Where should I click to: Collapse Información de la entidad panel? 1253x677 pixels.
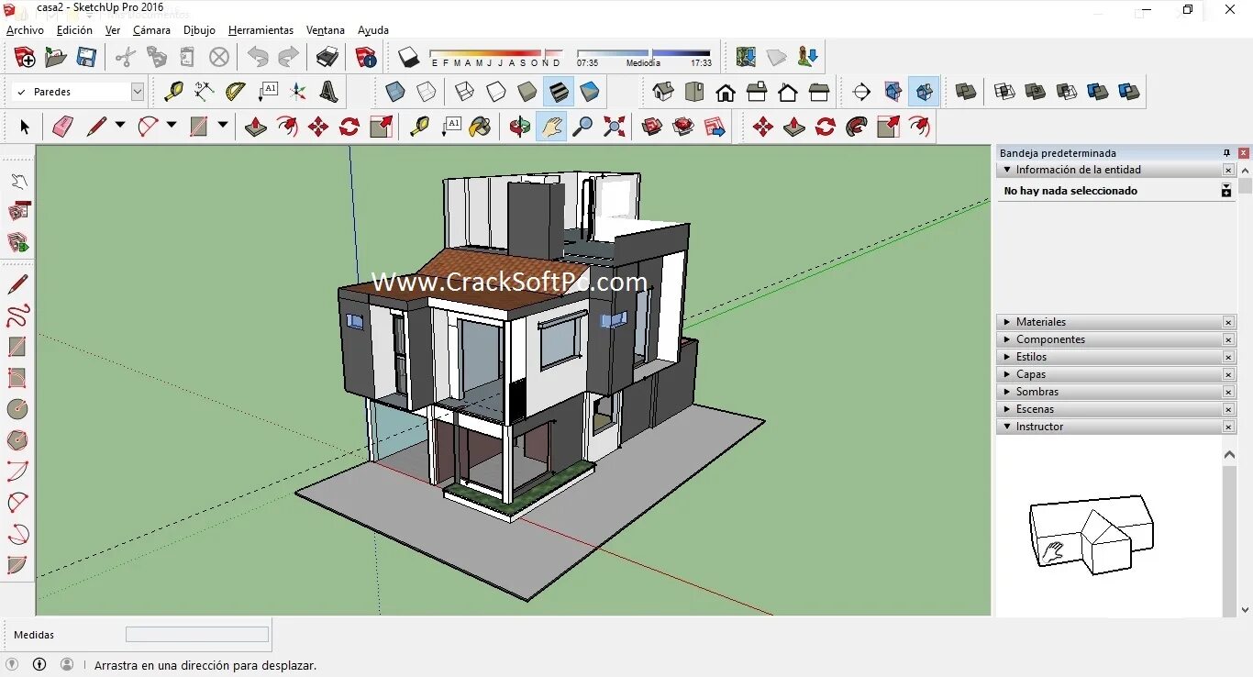[1116, 170]
